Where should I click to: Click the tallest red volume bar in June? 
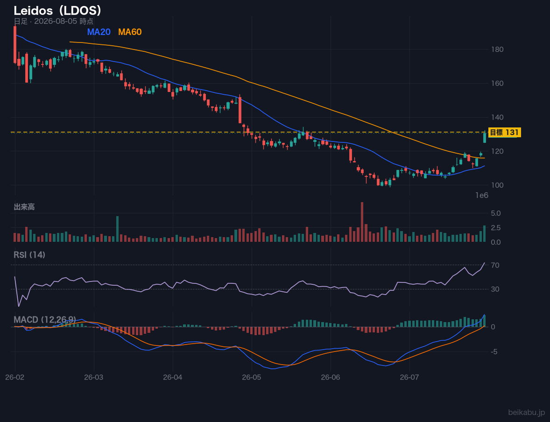[x=362, y=222]
